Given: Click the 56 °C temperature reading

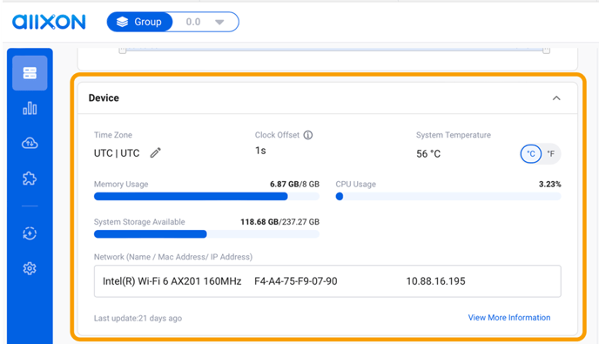Looking at the screenshot, I should point(428,153).
